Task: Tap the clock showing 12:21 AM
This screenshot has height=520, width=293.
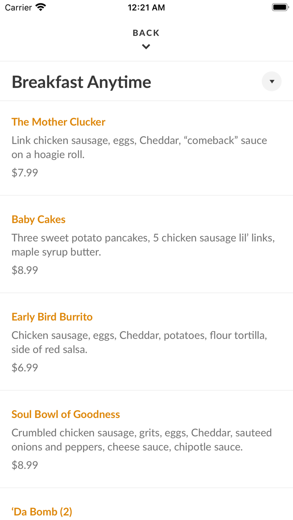Action: tap(146, 7)
